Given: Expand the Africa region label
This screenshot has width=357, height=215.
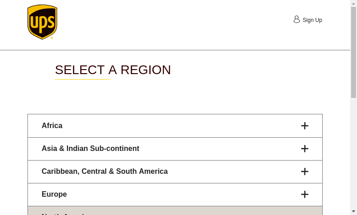Looking at the screenshot, I should point(52,126).
